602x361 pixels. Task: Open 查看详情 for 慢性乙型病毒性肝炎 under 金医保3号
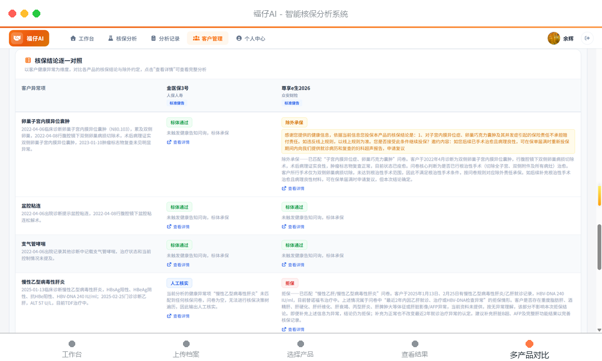pyautogui.click(x=178, y=316)
